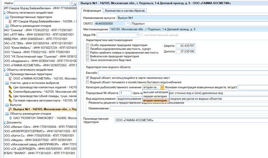Click factory icon beside ООО ГАММА КОСМЕТИК 142105
Screen dimensions: 268x158
(x=10, y=78)
